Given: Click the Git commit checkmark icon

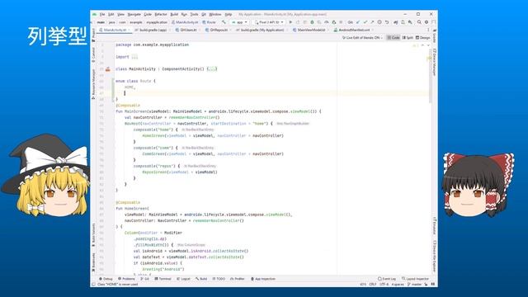Looking at the screenshot, I should (x=365, y=22).
